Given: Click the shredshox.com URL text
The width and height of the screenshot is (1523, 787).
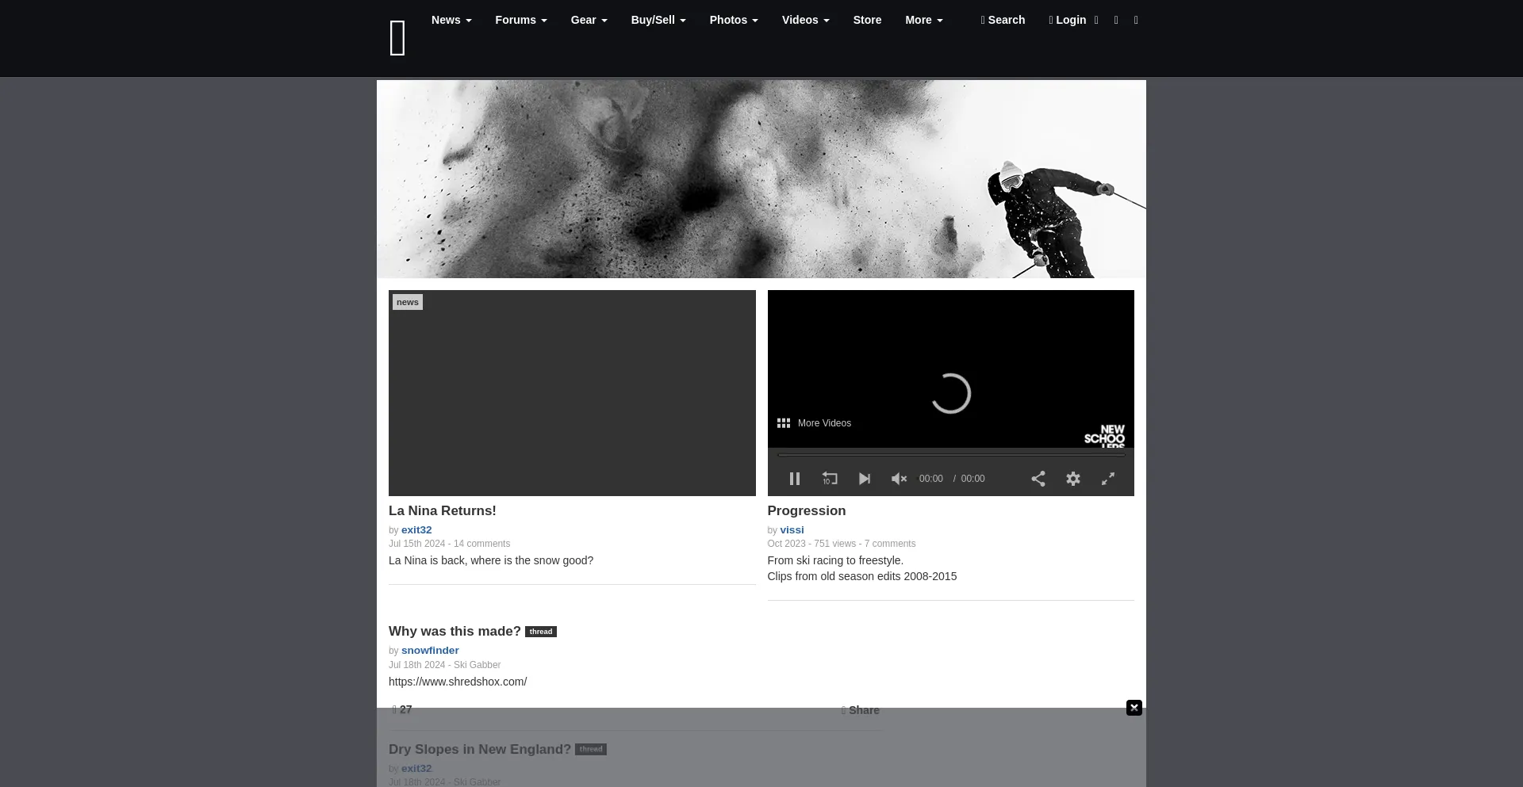Looking at the screenshot, I should point(458,682).
